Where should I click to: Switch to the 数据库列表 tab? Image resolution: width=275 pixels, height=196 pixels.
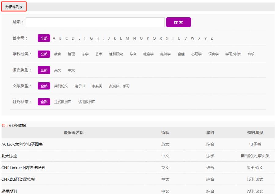(14, 7)
